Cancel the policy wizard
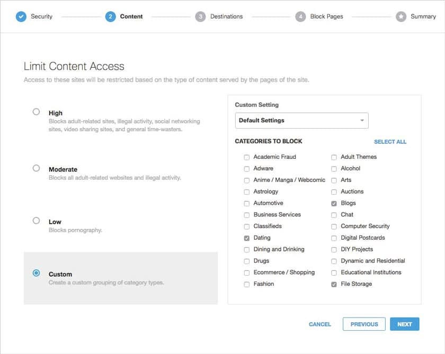445x354 pixels. (x=320, y=324)
